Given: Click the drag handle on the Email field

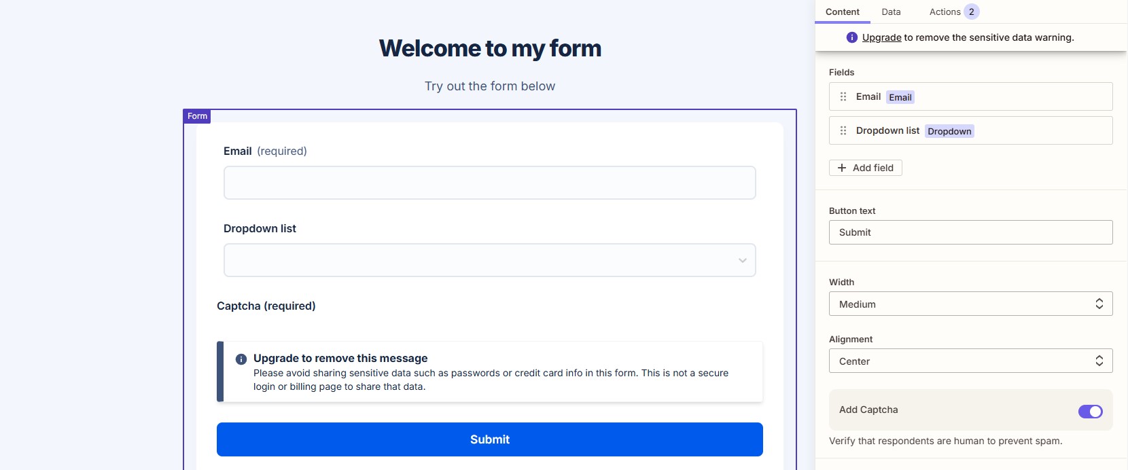Looking at the screenshot, I should click(x=843, y=96).
